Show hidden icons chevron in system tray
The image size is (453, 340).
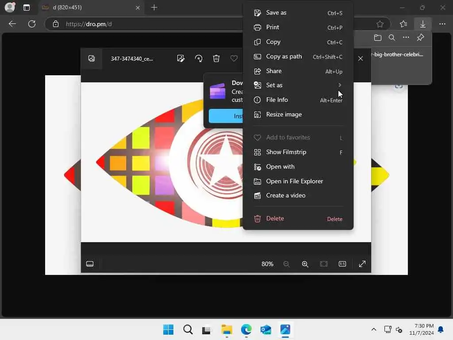373,329
